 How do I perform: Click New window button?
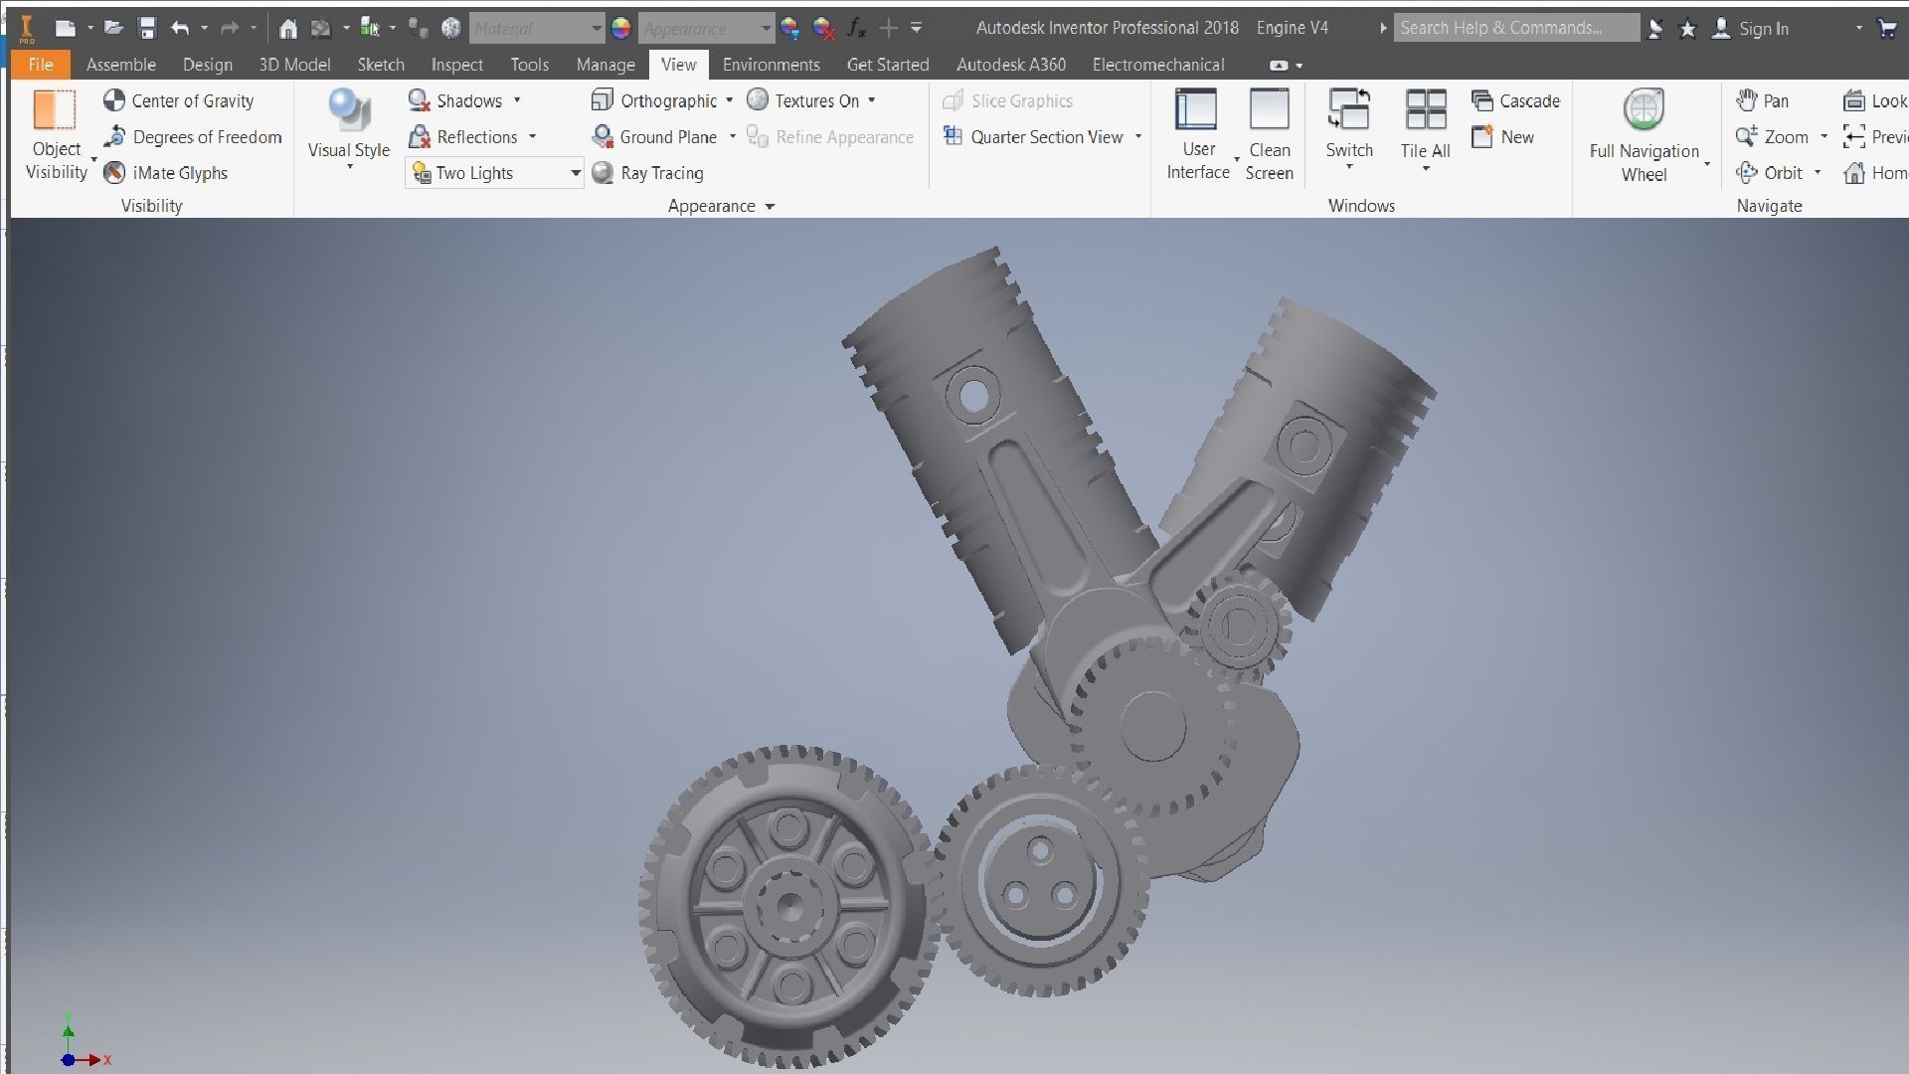[1502, 136]
